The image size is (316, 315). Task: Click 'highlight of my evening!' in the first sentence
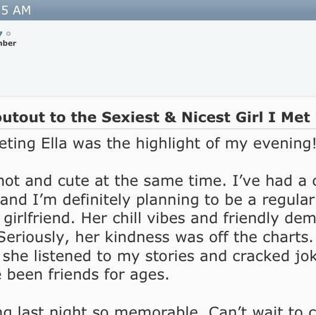[x=226, y=144]
